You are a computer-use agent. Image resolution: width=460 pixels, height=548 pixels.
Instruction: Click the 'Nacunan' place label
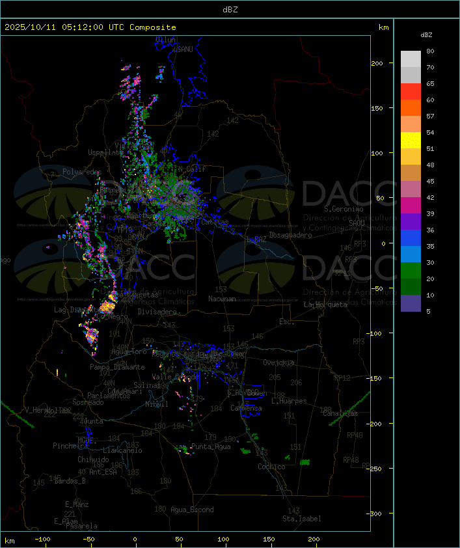[222, 299]
